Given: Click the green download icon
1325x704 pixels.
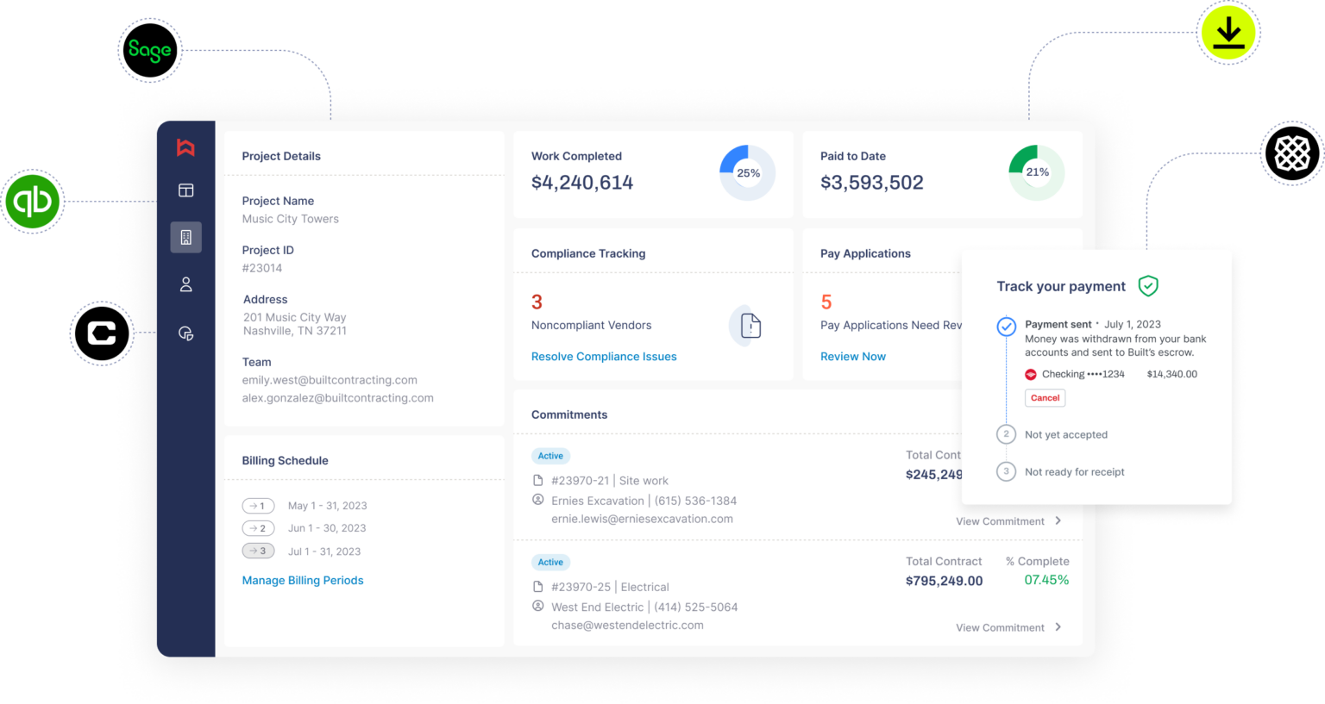Looking at the screenshot, I should point(1228,33).
